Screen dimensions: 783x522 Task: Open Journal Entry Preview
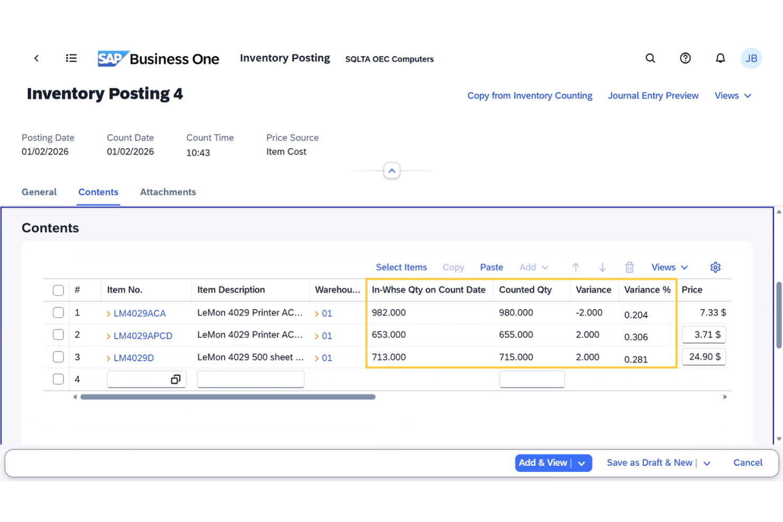(653, 96)
